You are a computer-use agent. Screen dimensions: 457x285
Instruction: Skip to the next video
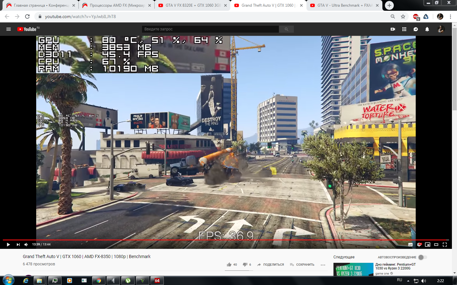coord(18,244)
